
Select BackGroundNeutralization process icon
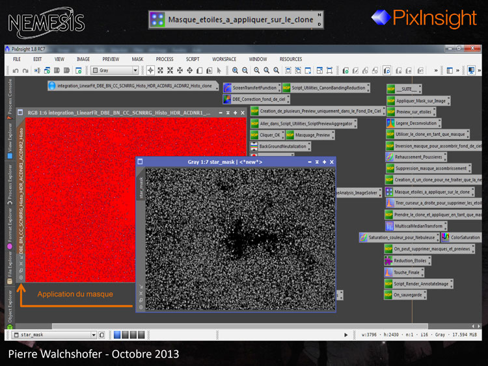[x=280, y=146]
